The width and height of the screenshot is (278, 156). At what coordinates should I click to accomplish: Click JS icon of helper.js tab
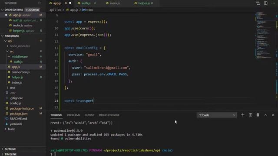[x=136, y=3]
